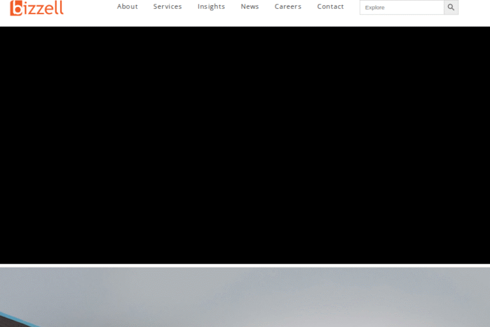Open the Services menu item
Screen dimensions: 490x327
click(167, 6)
